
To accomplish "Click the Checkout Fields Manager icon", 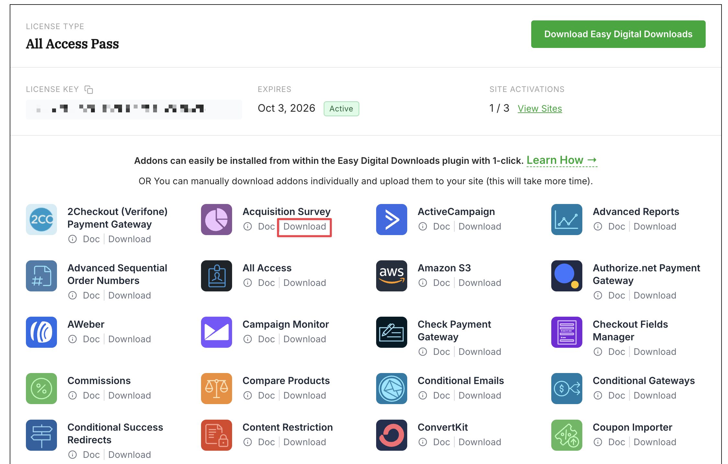I will (x=567, y=332).
